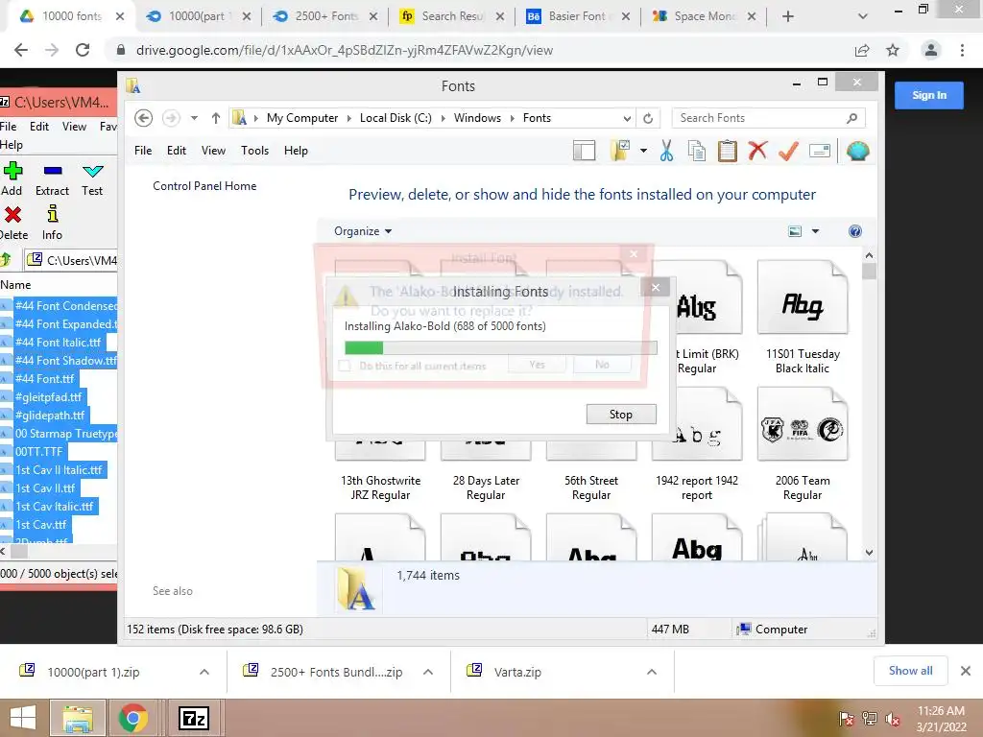
Task: Click the orange checkmark Properties icon
Action: click(788, 151)
